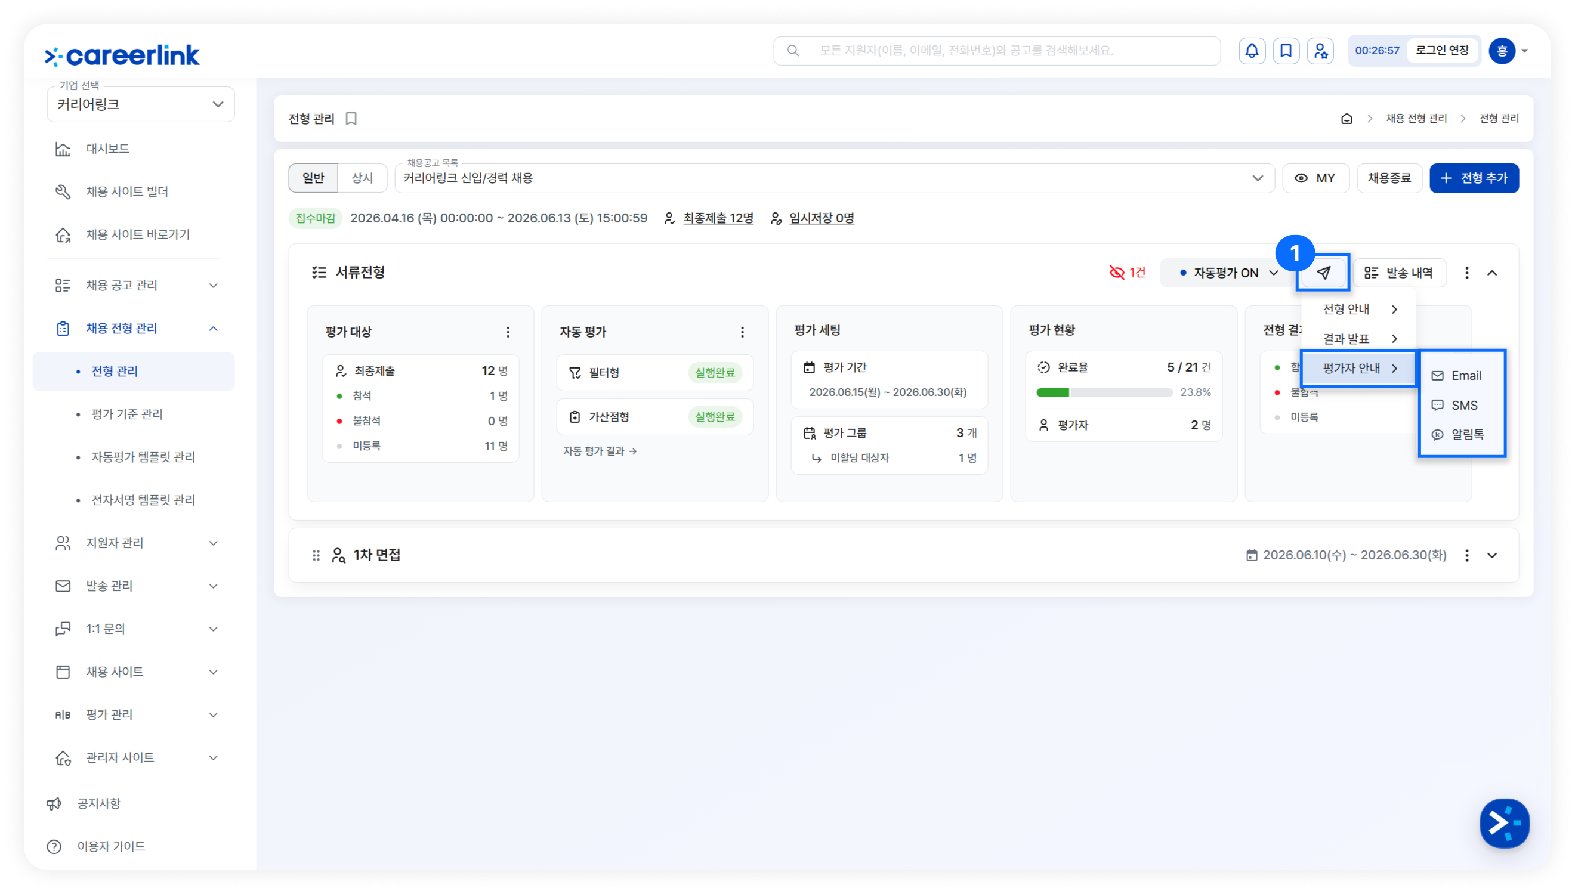
Task: Click the 완료율 progress bar
Action: (1104, 392)
